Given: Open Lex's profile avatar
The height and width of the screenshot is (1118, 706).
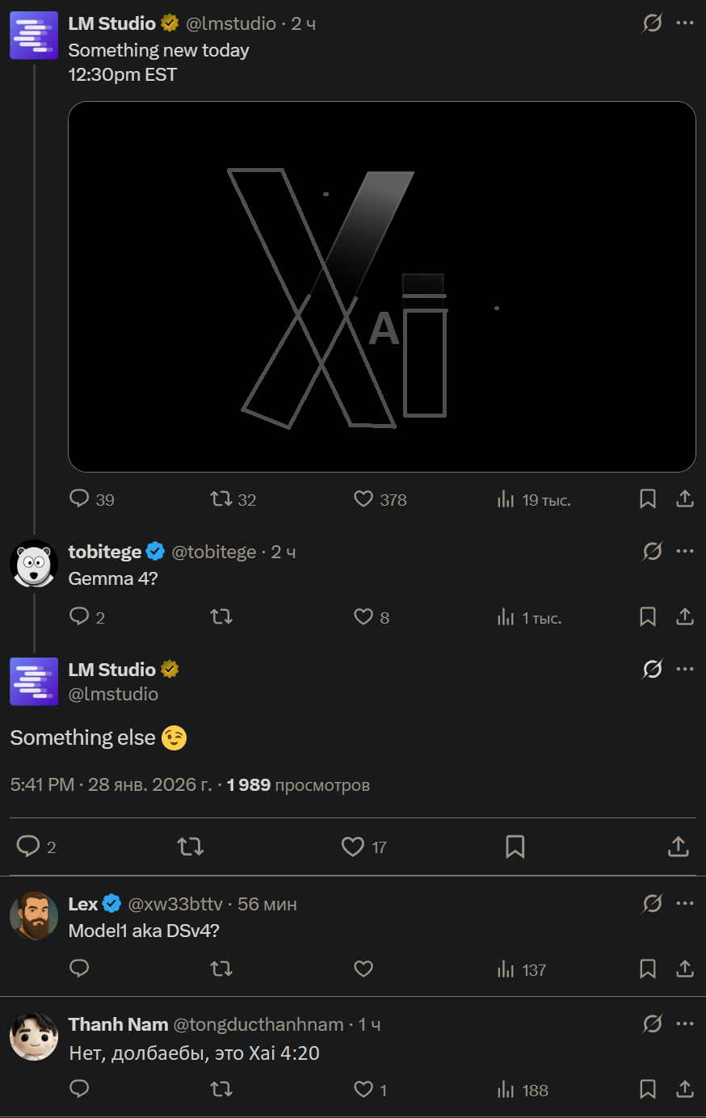Looking at the screenshot, I should (34, 916).
